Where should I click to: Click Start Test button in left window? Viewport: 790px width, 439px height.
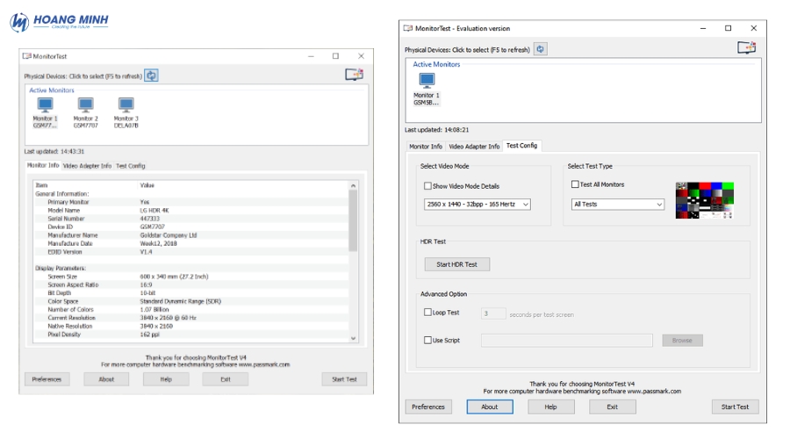point(344,379)
